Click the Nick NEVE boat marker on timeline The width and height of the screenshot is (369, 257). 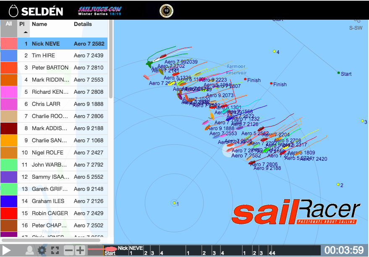pyautogui.click(x=111, y=249)
